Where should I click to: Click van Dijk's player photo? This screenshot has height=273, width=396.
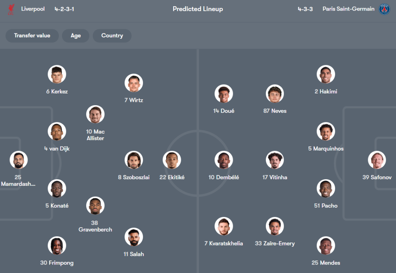click(x=57, y=132)
